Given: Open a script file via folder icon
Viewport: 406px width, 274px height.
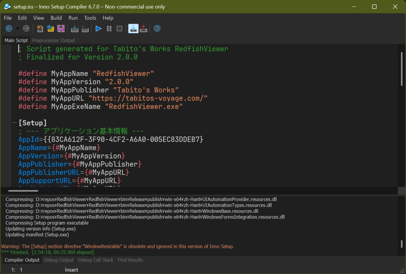Looking at the screenshot, I should point(50,29).
